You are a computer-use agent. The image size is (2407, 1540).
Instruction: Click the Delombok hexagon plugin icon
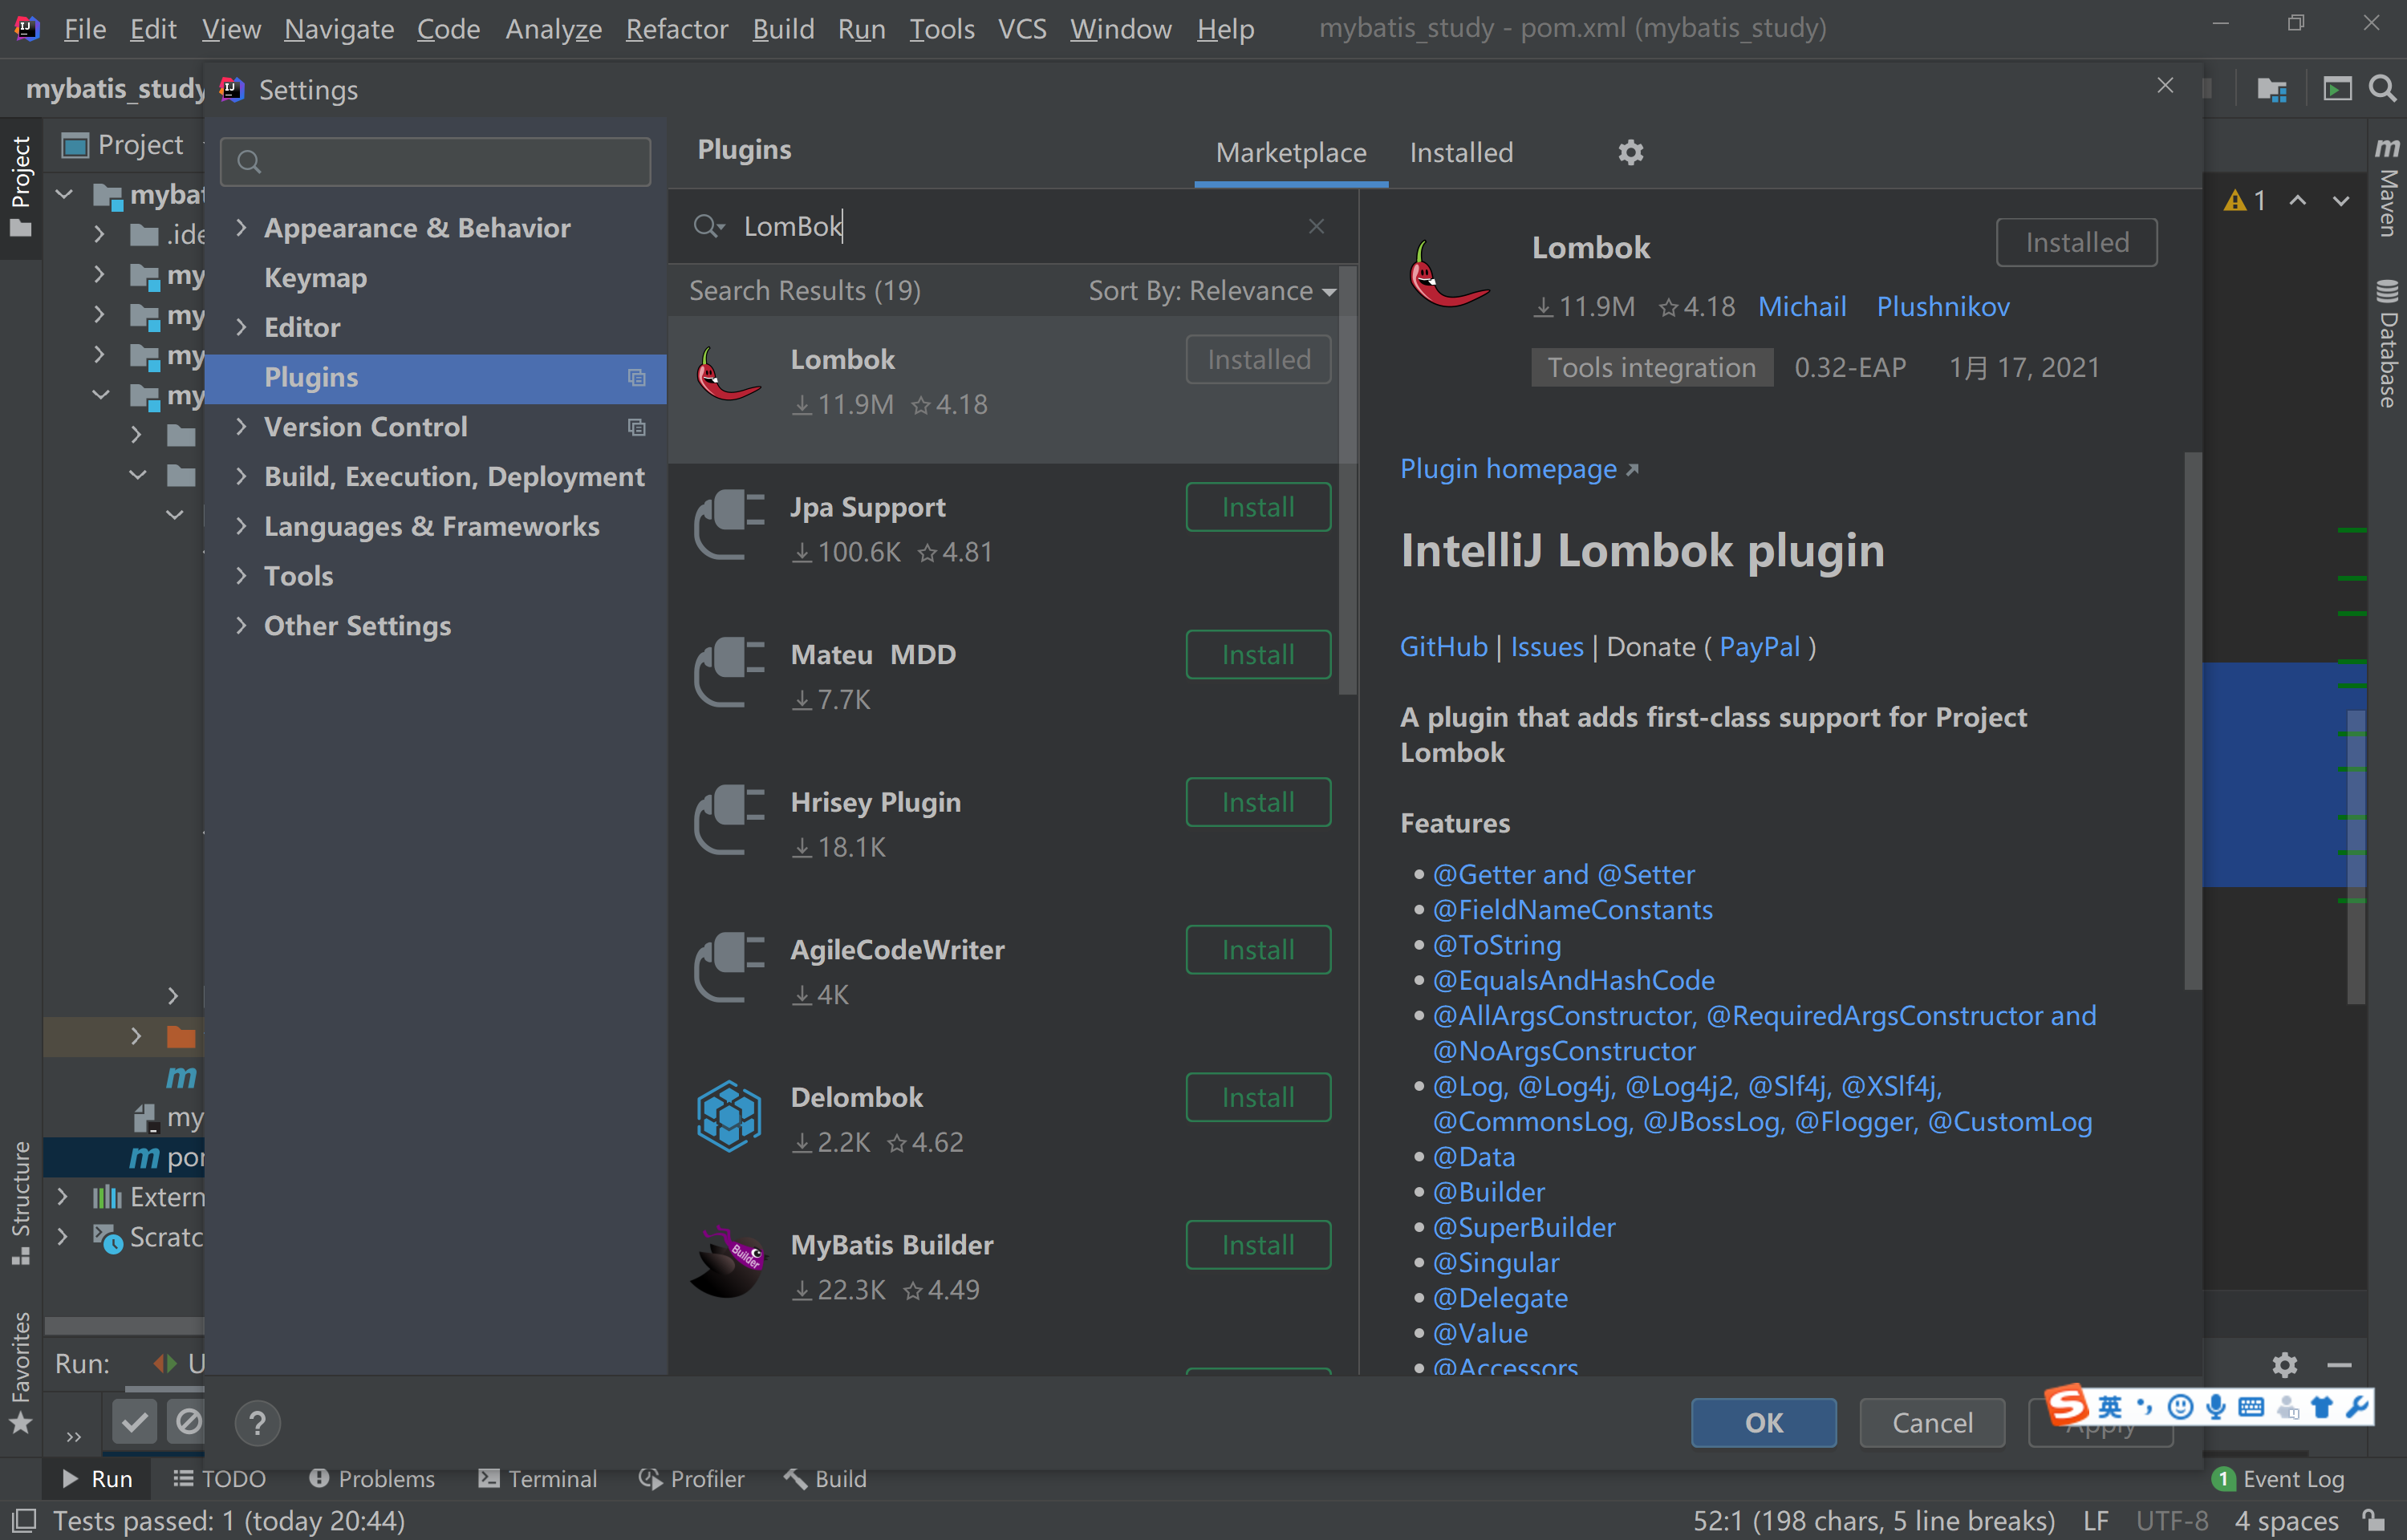click(728, 1116)
